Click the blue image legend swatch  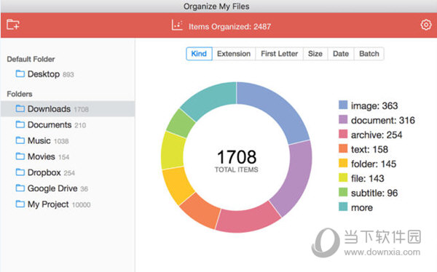tap(343, 105)
